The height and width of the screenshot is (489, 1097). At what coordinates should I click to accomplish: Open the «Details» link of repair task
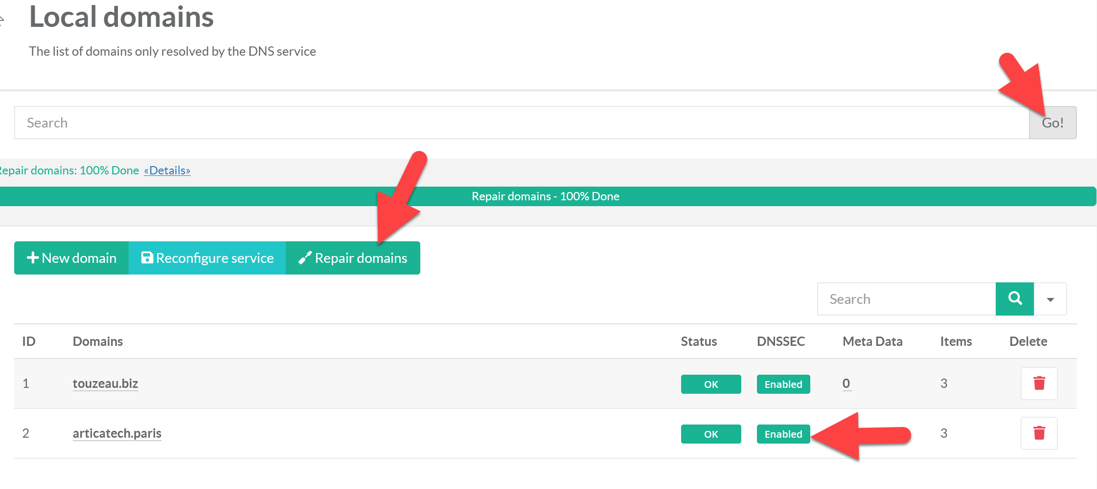(167, 170)
